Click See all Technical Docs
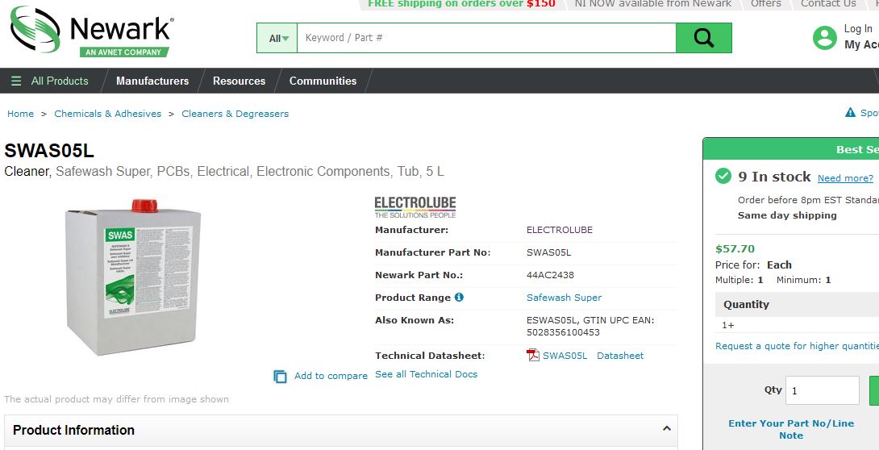 [426, 374]
